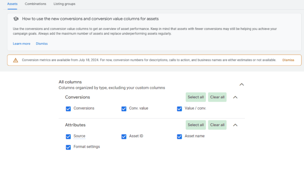
Task: Open the Listing groups tab
Action: (65, 4)
